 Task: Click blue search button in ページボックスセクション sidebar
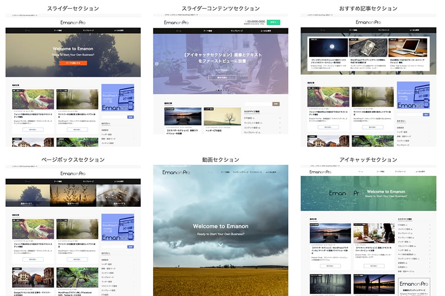click(x=131, y=247)
